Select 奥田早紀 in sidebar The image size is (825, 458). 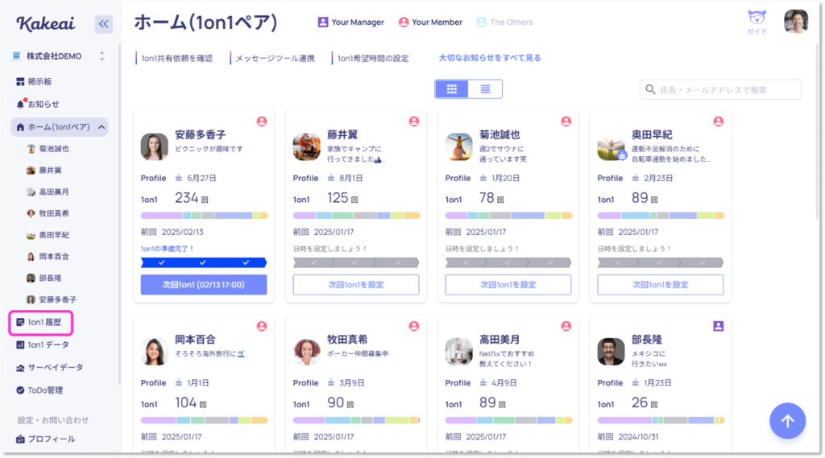(x=48, y=235)
